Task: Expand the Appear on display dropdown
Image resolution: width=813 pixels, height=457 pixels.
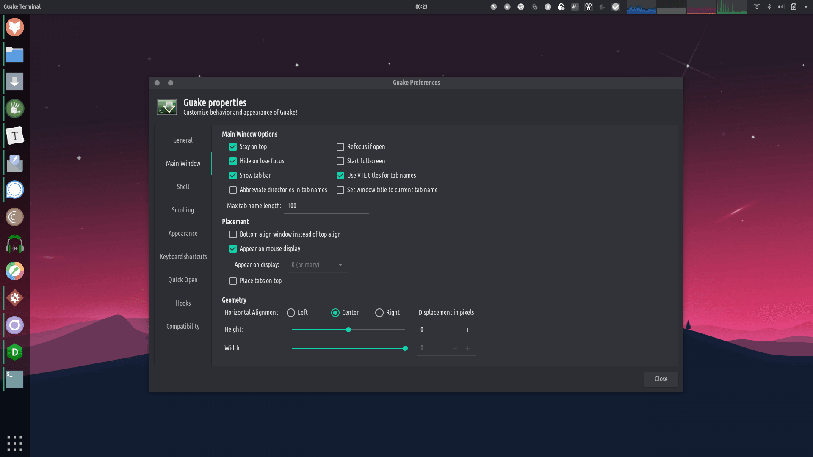Action: (x=340, y=264)
